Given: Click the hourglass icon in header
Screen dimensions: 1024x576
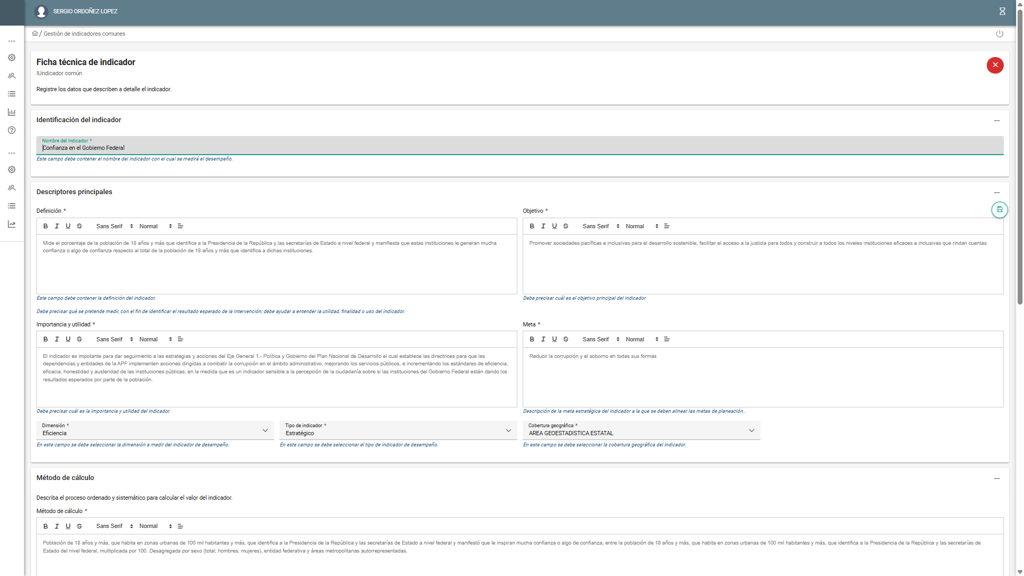Looking at the screenshot, I should (x=1002, y=11).
